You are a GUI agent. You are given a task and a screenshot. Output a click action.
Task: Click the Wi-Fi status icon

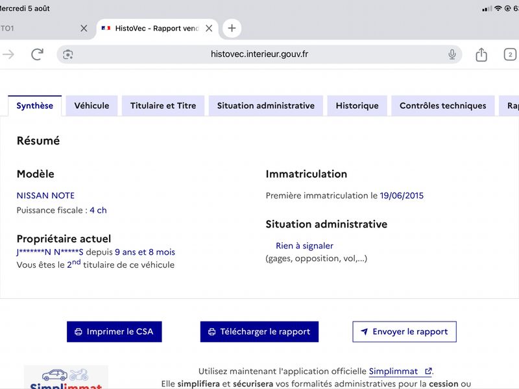[x=498, y=8]
